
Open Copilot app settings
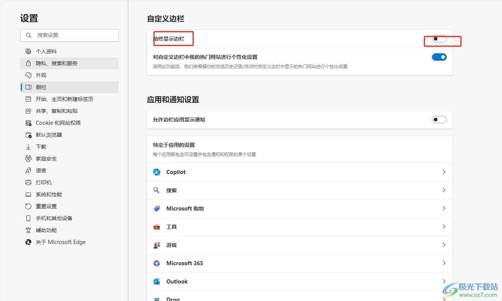click(300, 172)
